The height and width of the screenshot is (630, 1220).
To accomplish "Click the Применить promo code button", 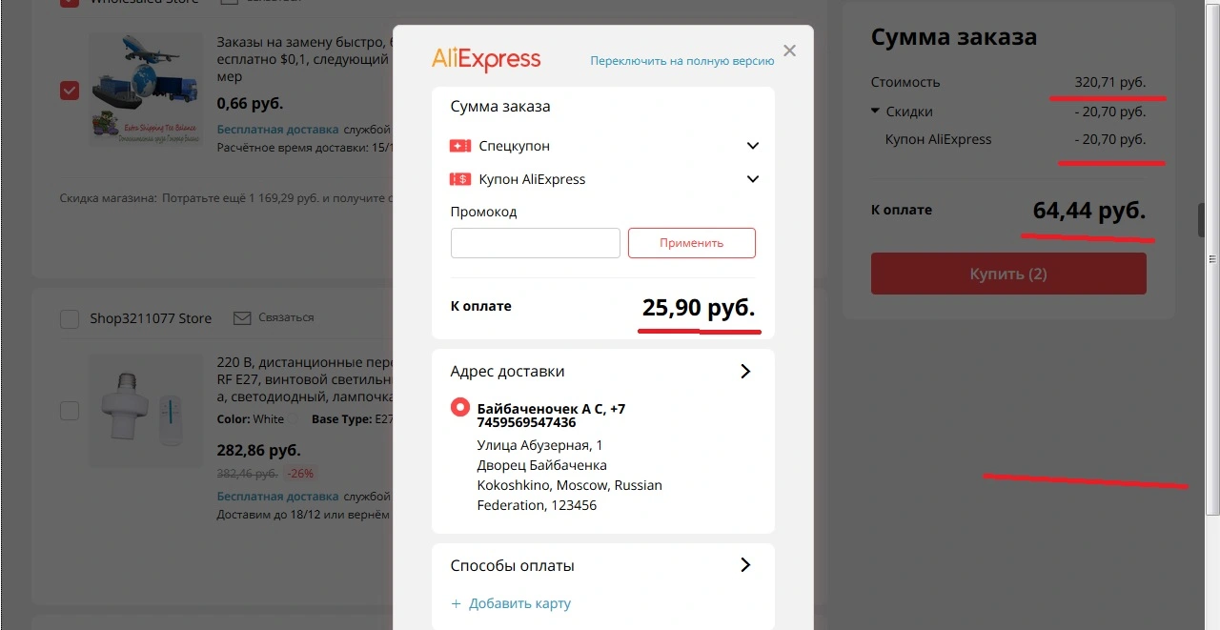I will tap(692, 243).
